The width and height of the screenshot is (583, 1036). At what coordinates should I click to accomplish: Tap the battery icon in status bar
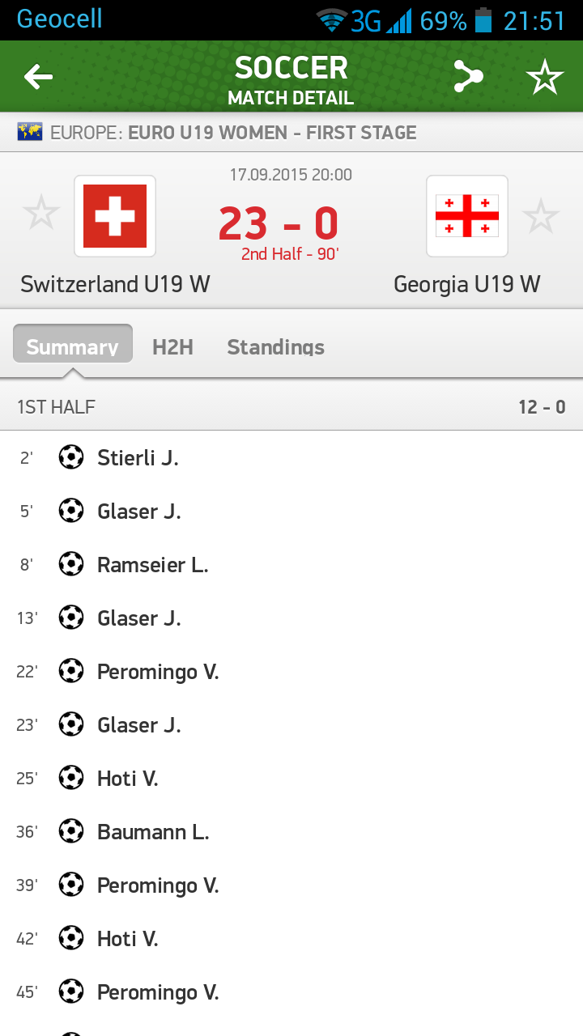coord(483,20)
